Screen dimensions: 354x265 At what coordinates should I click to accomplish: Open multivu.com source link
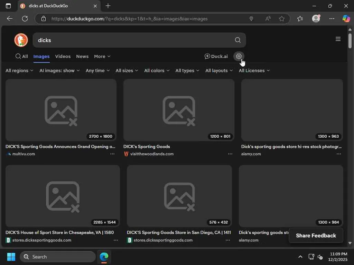click(x=24, y=154)
